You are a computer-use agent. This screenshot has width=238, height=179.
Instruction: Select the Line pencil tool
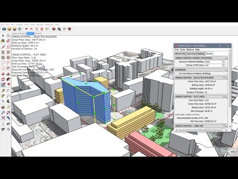point(3,47)
